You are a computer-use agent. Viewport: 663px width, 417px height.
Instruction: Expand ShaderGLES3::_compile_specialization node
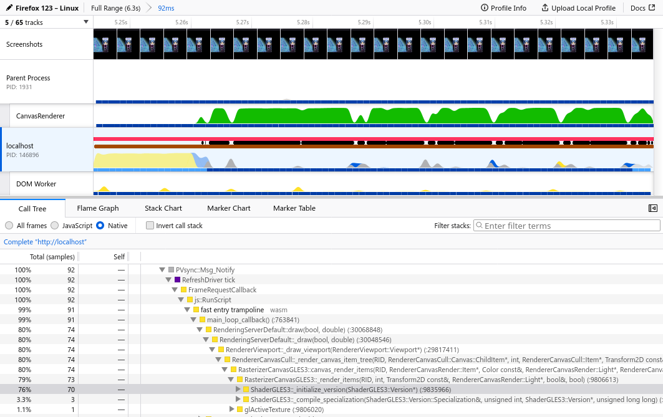click(x=238, y=400)
